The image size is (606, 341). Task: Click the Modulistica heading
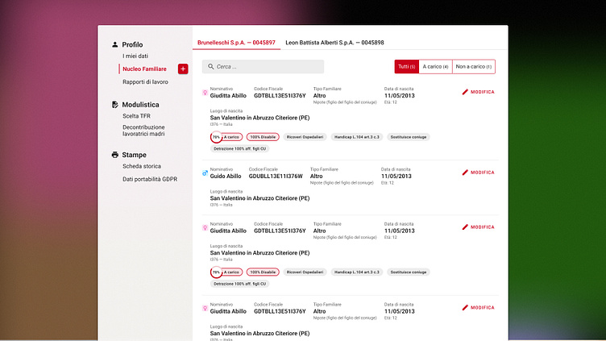(x=141, y=105)
